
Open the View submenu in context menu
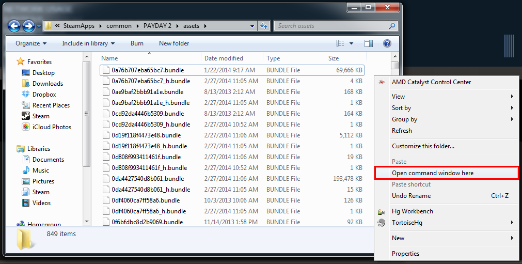pos(447,97)
